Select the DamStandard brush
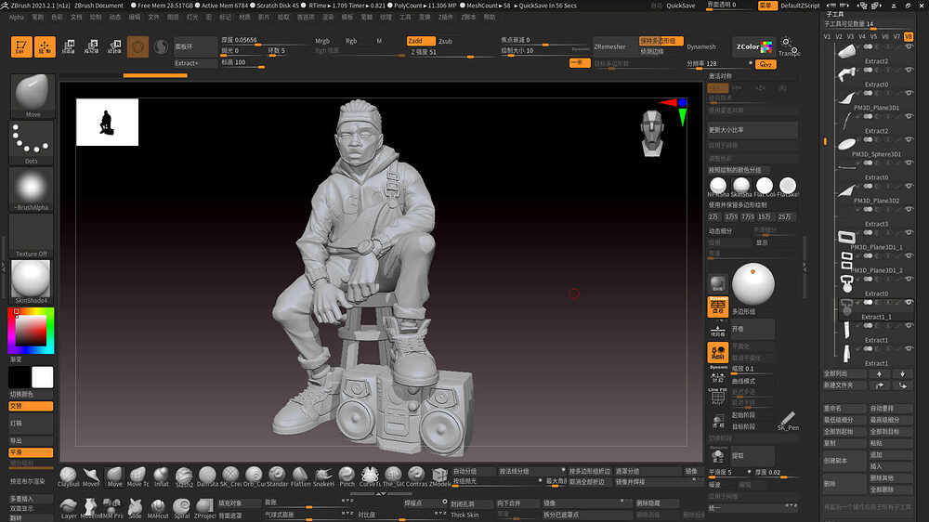Image resolution: width=929 pixels, height=522 pixels. (207, 476)
